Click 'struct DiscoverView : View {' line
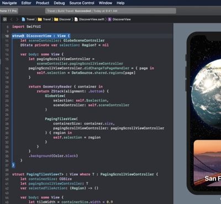Viewport: 221px width, 204px height. [41, 36]
